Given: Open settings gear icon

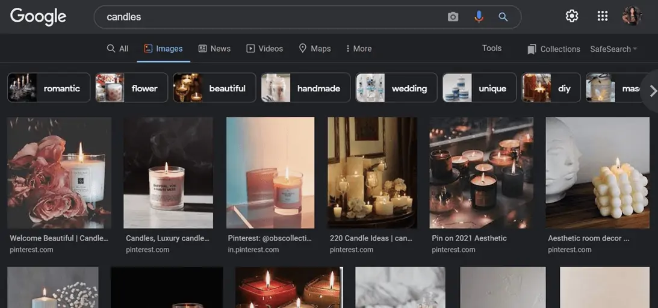Looking at the screenshot, I should 572,16.
